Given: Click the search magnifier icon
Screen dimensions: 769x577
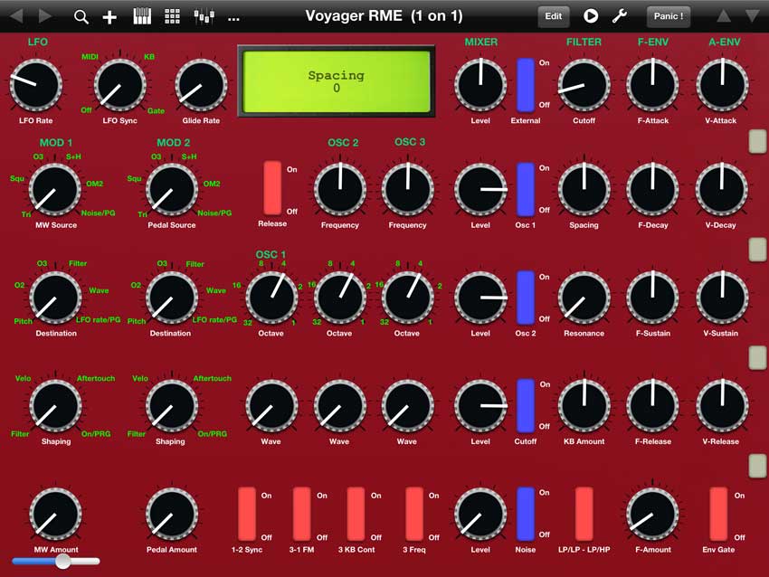Looking at the screenshot, I should click(x=81, y=16).
